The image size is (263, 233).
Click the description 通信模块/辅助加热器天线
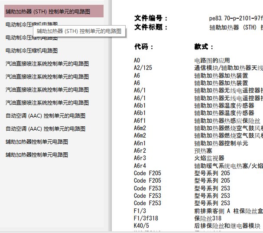point(229,68)
